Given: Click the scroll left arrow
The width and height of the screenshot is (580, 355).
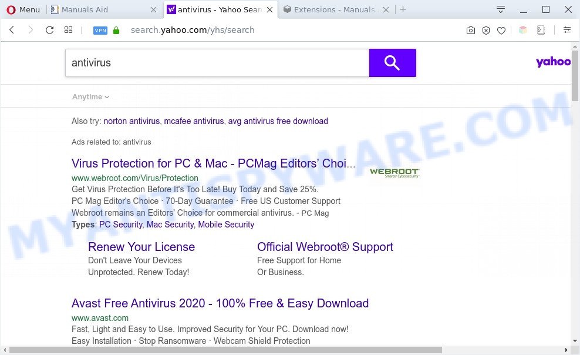Looking at the screenshot, I should point(5,350).
